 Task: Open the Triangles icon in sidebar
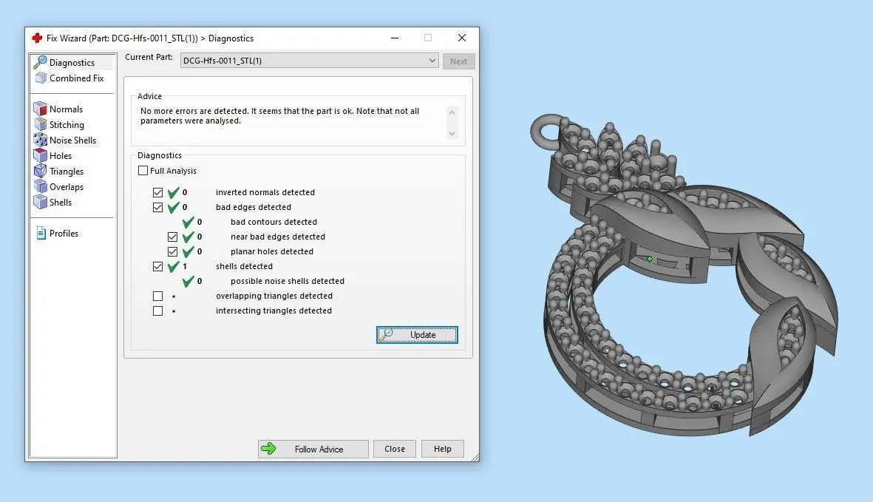[40, 172]
